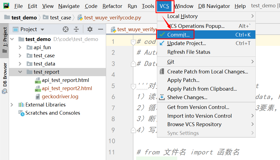The image size is (280, 160).
Task: Choose Commit... from VCS menu
Action: [x=178, y=35]
